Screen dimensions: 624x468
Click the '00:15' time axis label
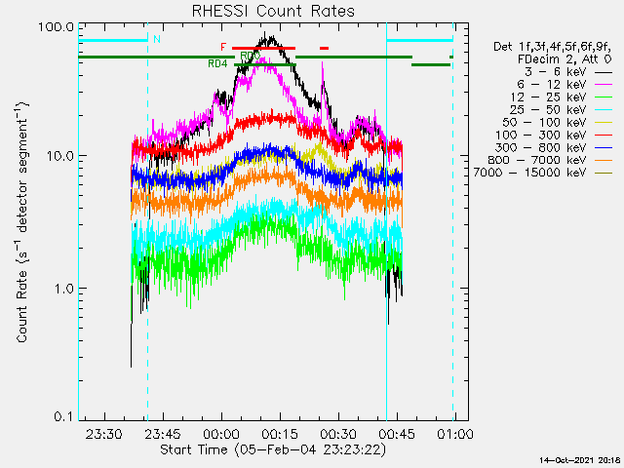click(x=280, y=434)
